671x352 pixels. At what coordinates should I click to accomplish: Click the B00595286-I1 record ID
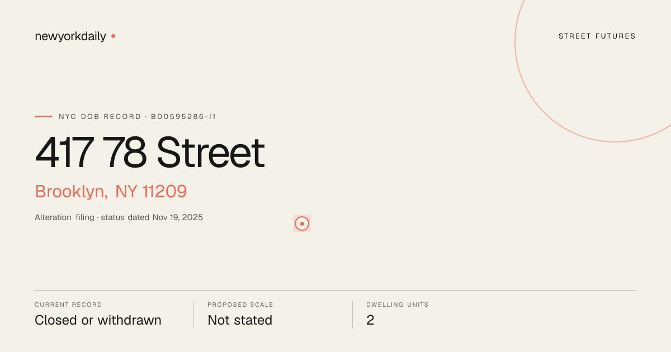tap(183, 117)
